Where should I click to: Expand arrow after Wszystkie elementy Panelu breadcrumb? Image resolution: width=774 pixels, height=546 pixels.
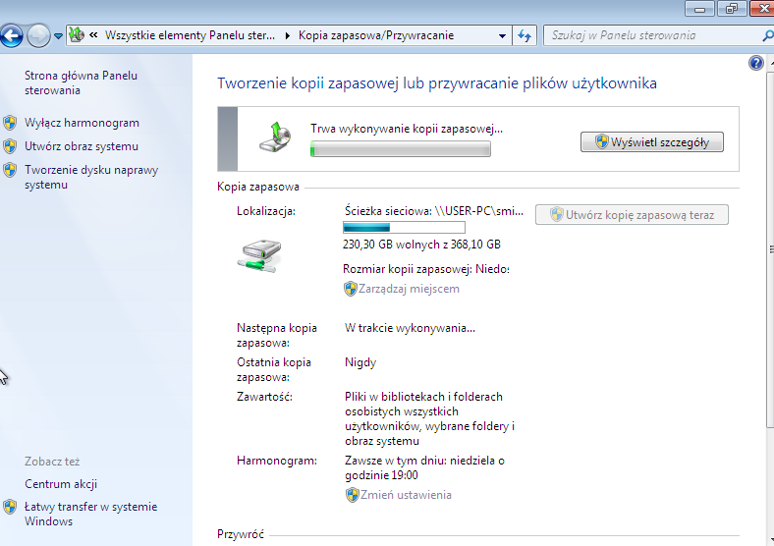pyautogui.click(x=287, y=35)
